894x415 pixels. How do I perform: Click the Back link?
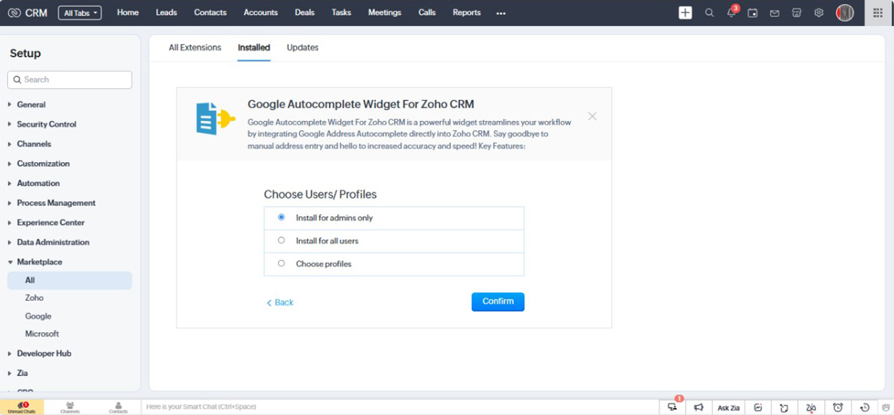tap(280, 303)
